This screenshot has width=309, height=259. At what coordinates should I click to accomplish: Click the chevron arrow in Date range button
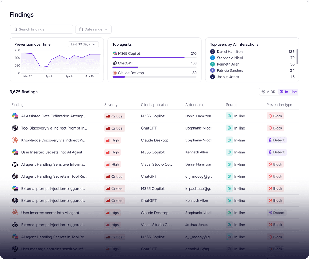point(106,29)
